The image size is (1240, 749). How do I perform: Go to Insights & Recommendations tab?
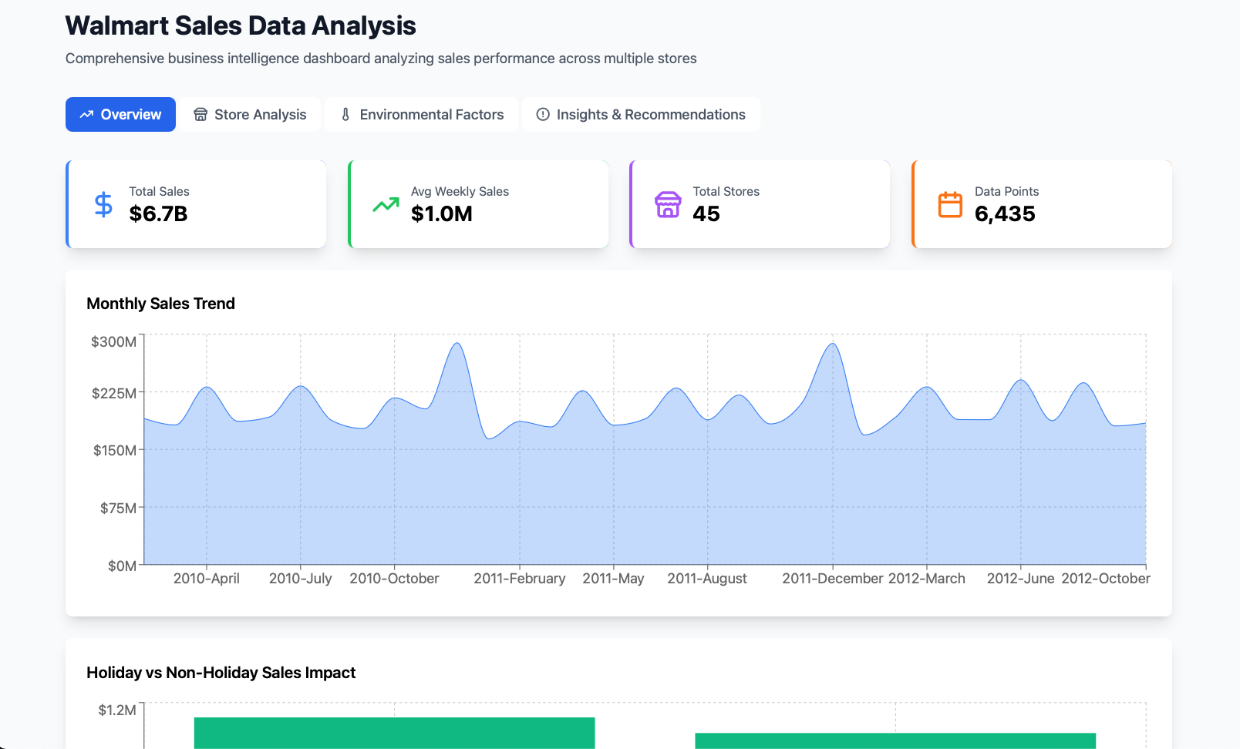click(641, 114)
